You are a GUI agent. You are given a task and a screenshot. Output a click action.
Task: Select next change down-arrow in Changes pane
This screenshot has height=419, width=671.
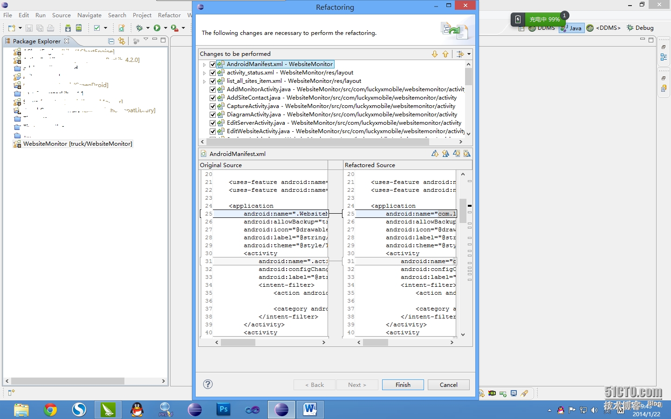(435, 54)
